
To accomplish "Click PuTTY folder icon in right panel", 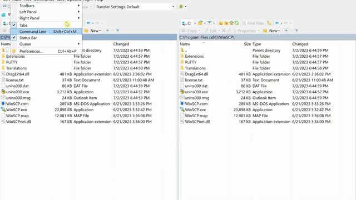I will (182, 62).
